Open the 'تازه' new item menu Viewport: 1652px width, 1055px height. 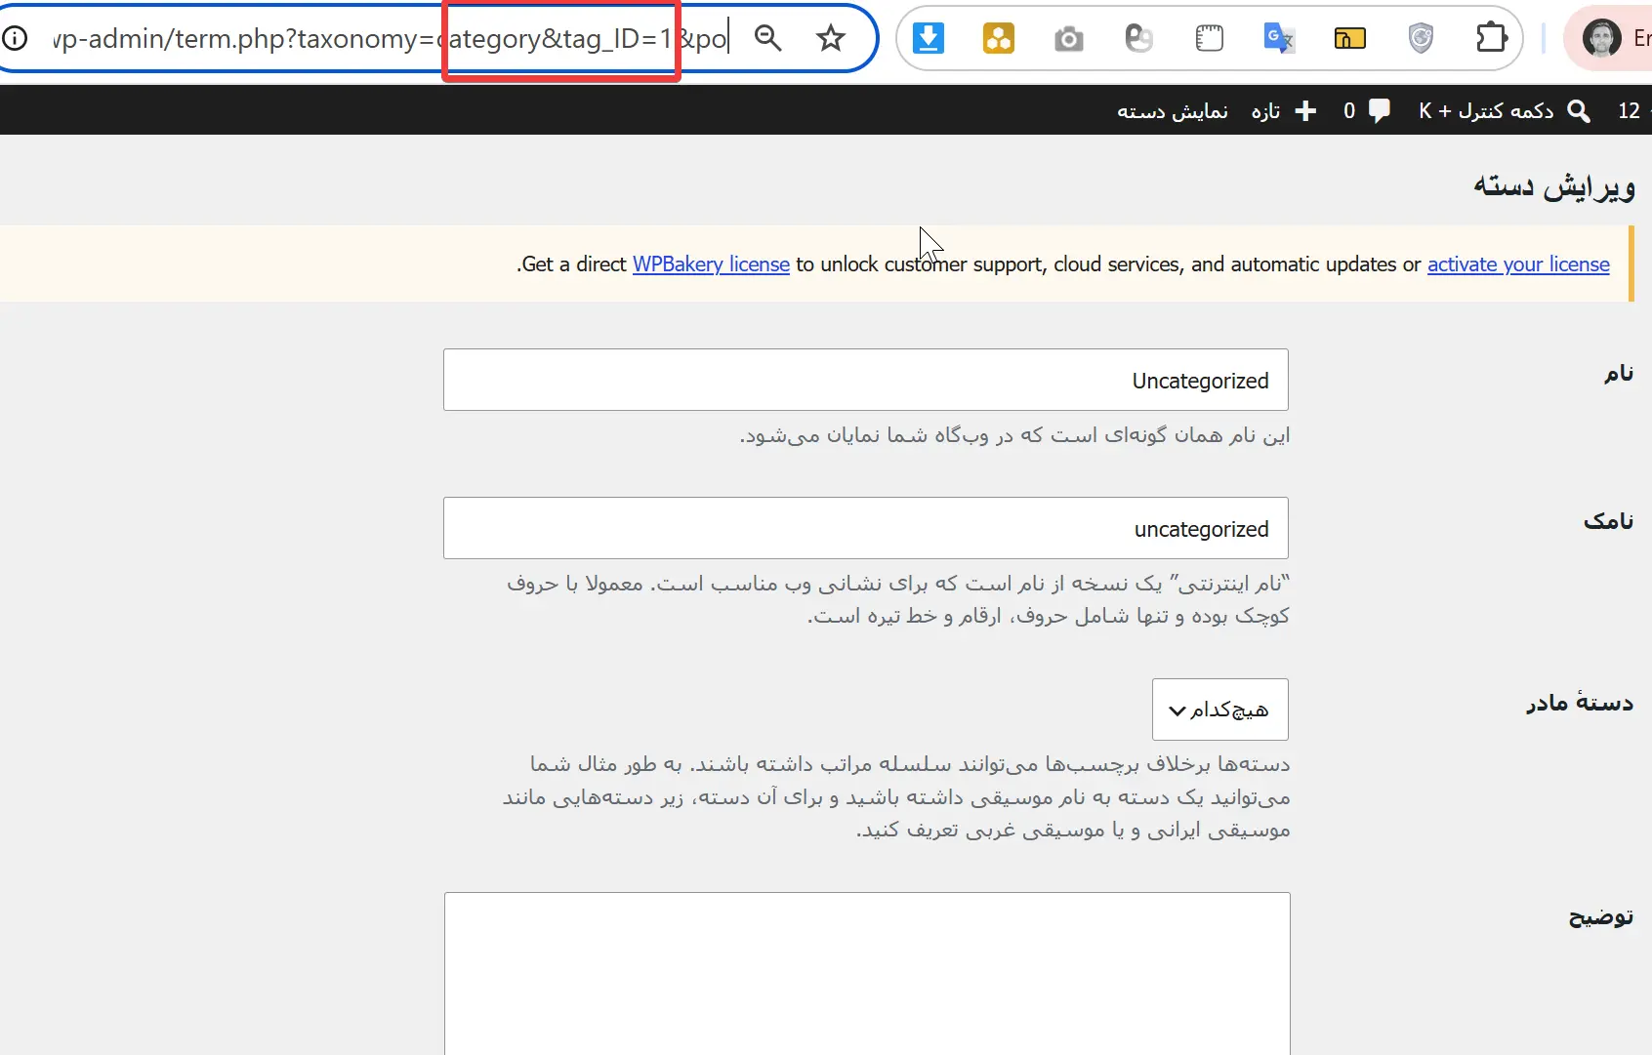1265,111
